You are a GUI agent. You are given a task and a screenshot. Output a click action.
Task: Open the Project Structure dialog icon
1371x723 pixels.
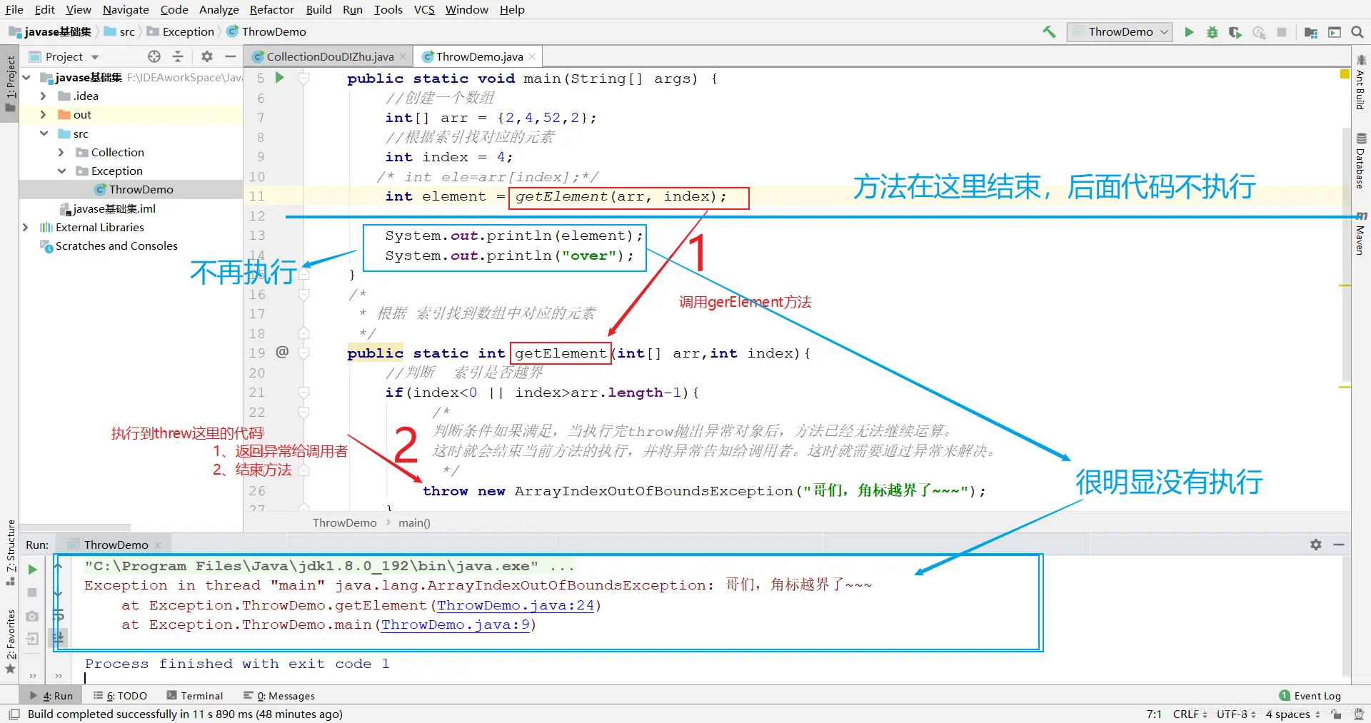click(x=1311, y=32)
